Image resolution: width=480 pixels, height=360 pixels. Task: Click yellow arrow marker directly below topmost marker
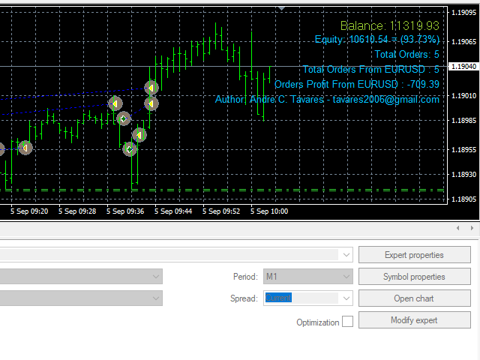tap(151, 103)
